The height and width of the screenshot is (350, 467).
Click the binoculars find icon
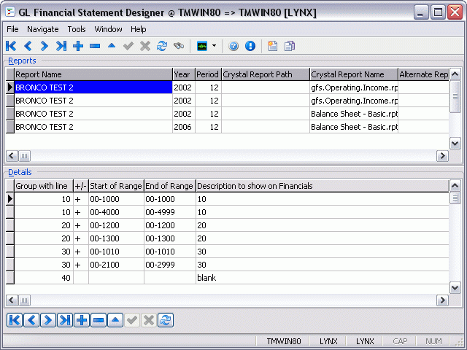tap(179, 46)
